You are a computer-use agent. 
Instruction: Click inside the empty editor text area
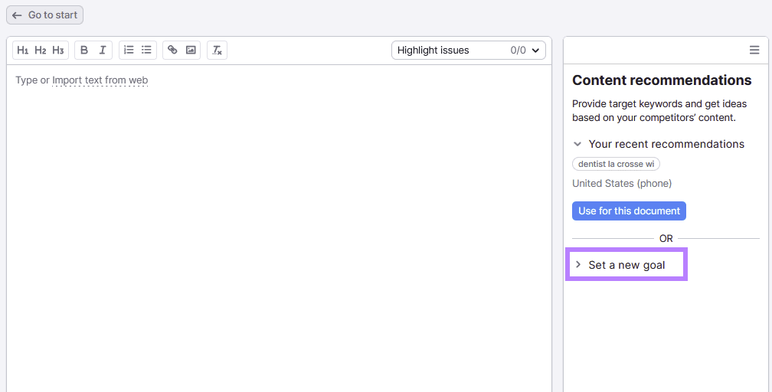tap(279, 230)
